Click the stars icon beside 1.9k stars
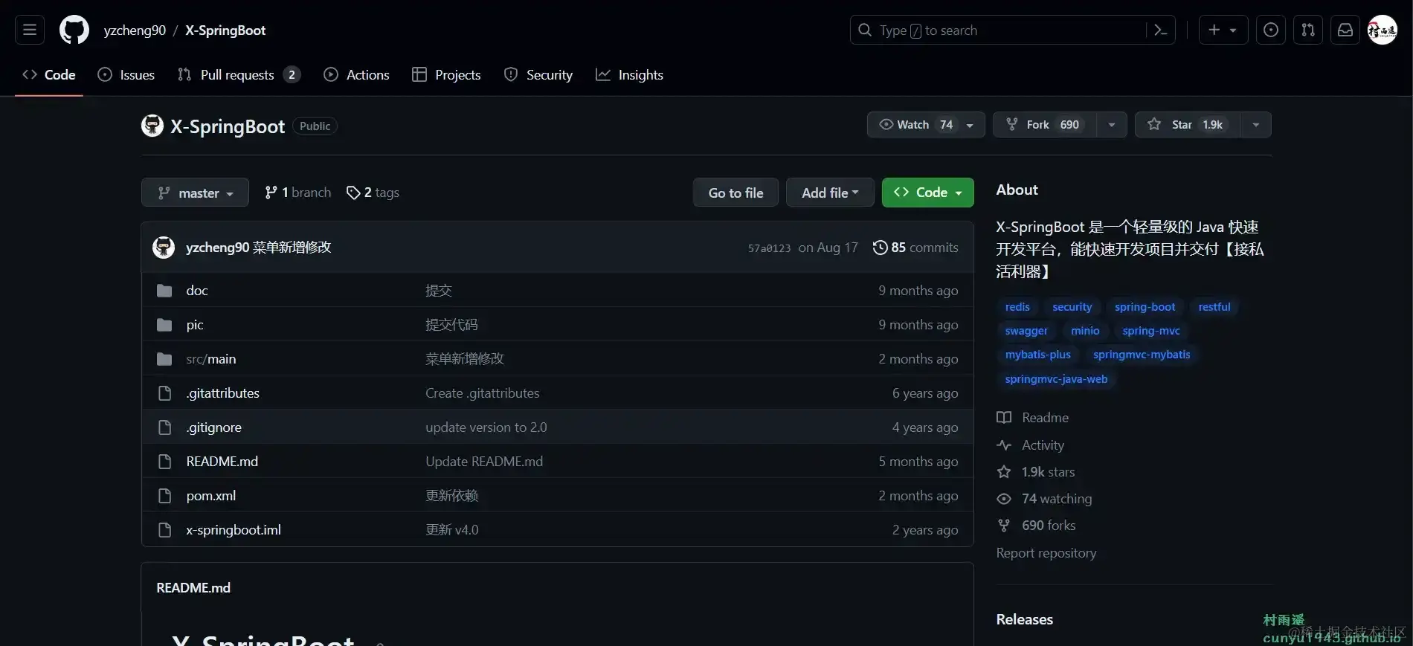The height and width of the screenshot is (646, 1413). (1004, 472)
